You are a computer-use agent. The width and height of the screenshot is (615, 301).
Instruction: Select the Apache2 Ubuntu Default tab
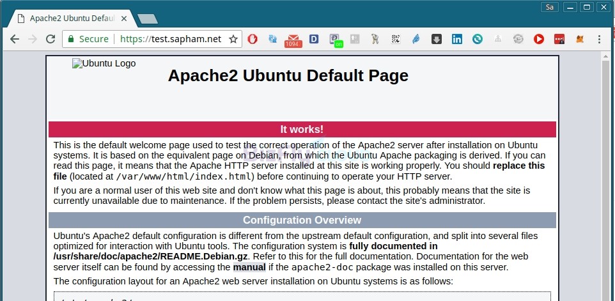pos(73,19)
